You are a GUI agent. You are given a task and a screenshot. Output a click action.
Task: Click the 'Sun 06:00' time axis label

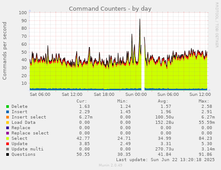click(x=168, y=95)
